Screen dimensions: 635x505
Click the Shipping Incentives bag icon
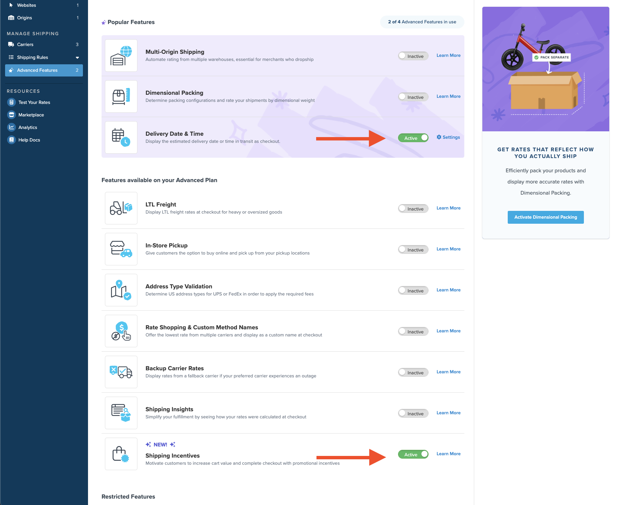121,454
